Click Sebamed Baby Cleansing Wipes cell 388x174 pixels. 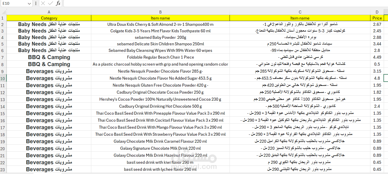[160, 50]
